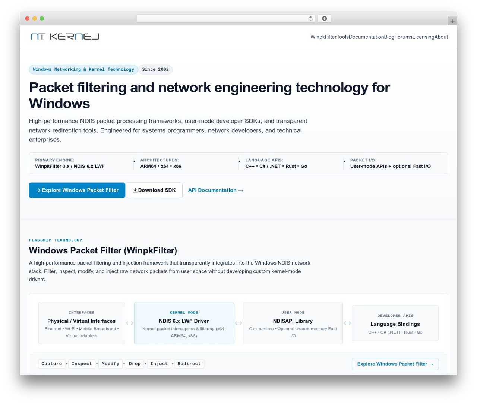This screenshot has width=477, height=404.
Task: Click the Capture tag
Action: pos(52,364)
